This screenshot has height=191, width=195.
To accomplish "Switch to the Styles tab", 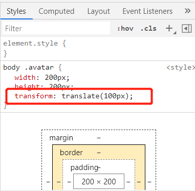I will point(16,11).
